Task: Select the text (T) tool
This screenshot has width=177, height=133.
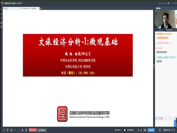Action: tap(1, 18)
